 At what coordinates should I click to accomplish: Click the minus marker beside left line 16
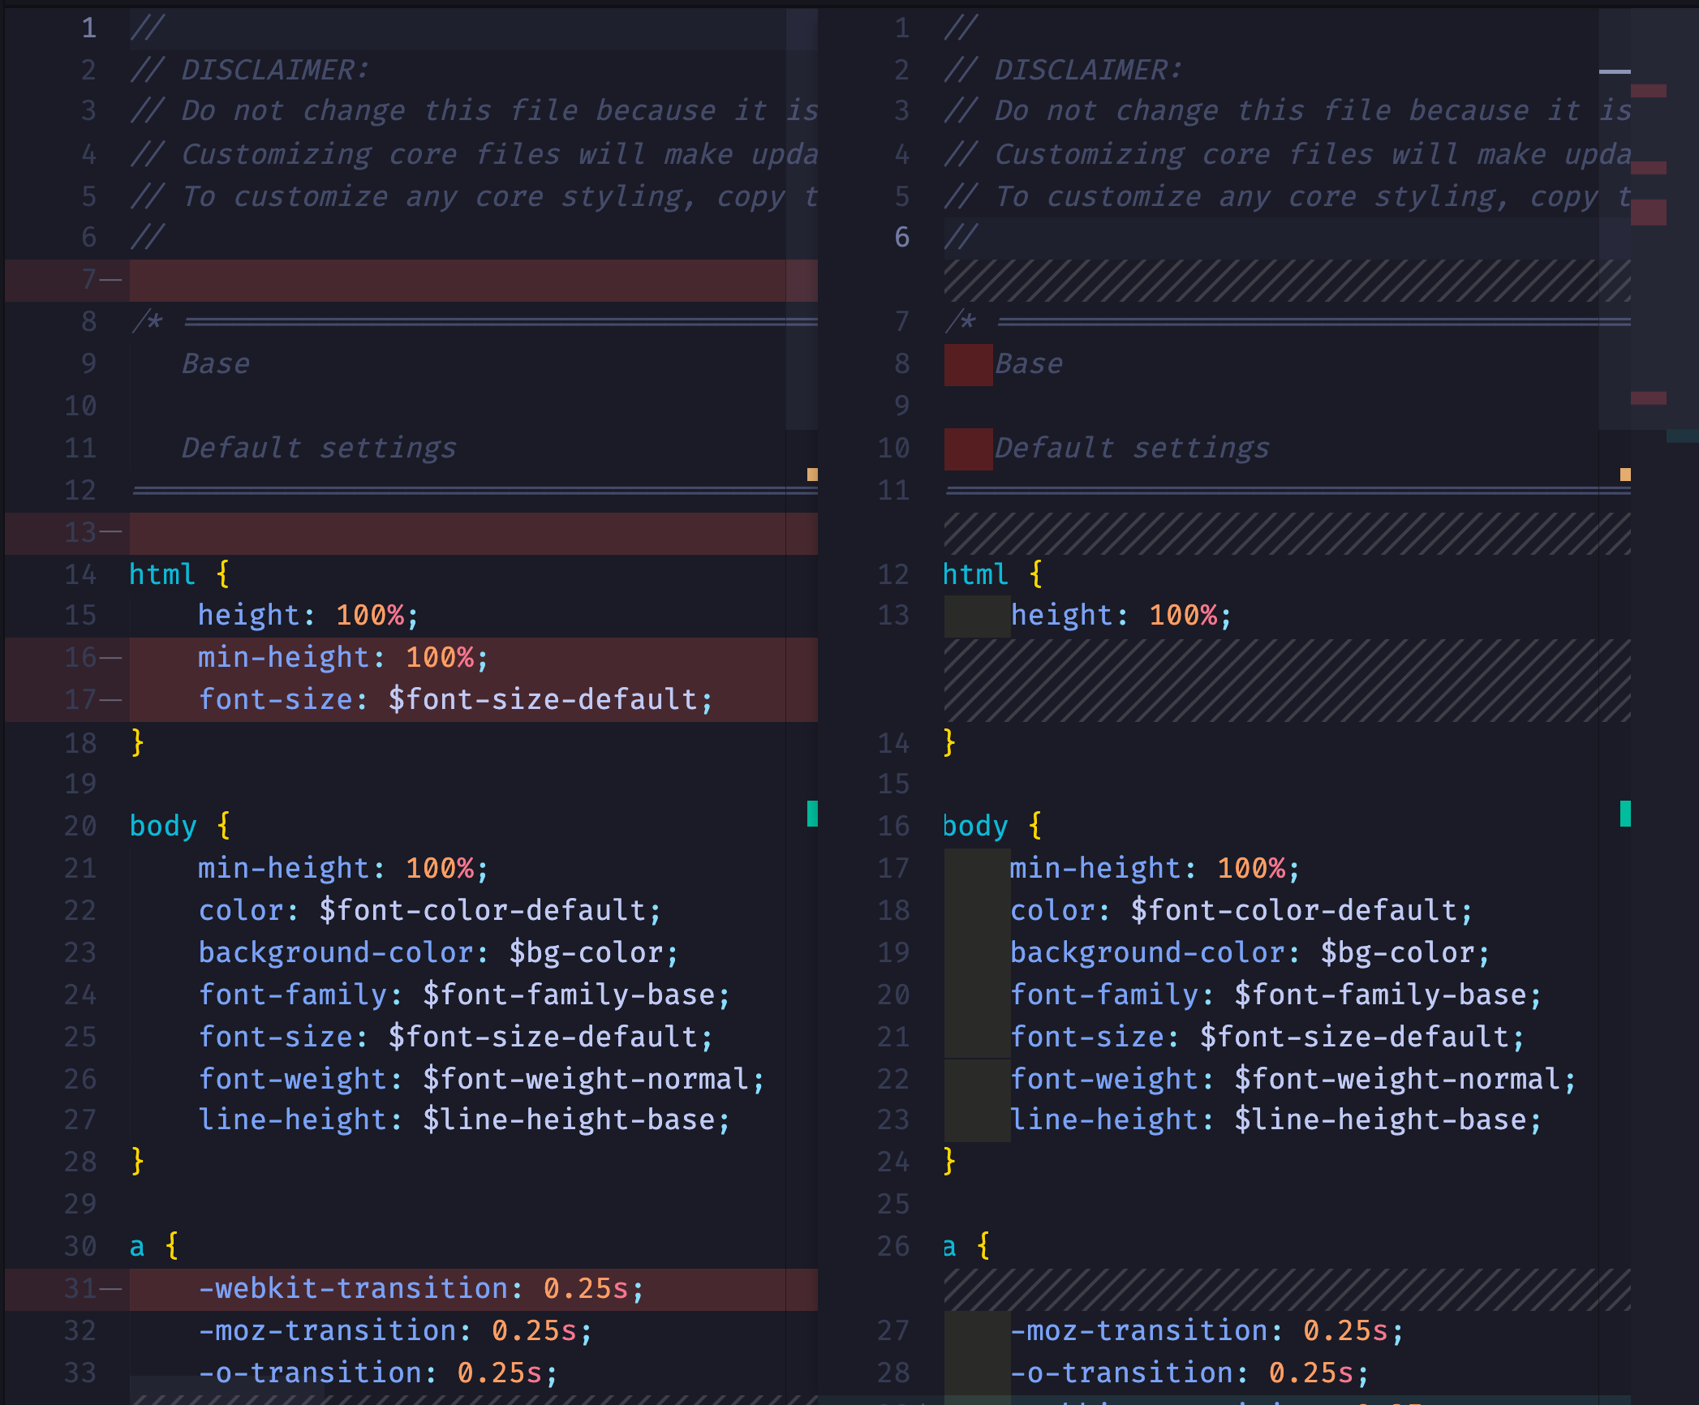(112, 657)
